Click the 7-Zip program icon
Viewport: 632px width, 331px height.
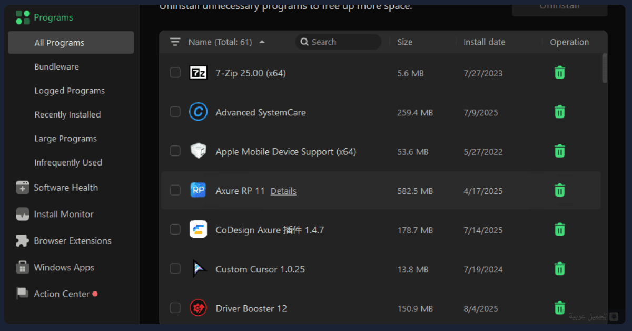[x=199, y=73]
